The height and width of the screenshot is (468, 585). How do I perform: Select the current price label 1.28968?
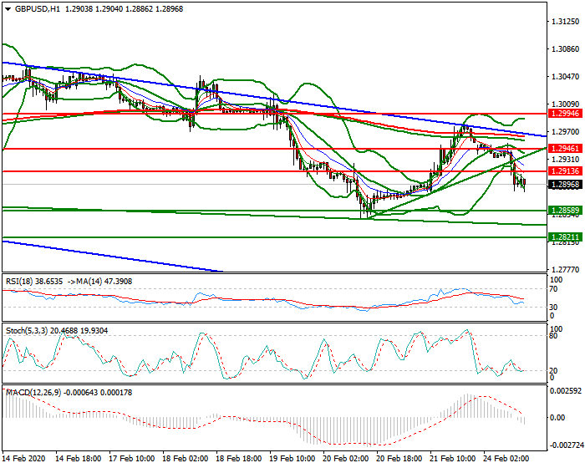[565, 185]
